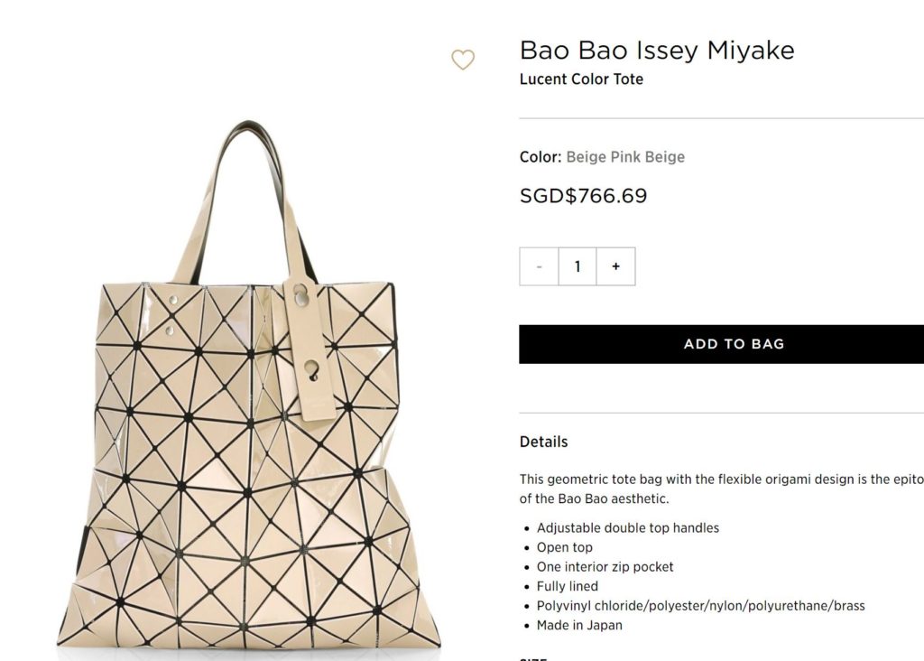Select the Lucent Color Tote product title

pyautogui.click(x=581, y=79)
